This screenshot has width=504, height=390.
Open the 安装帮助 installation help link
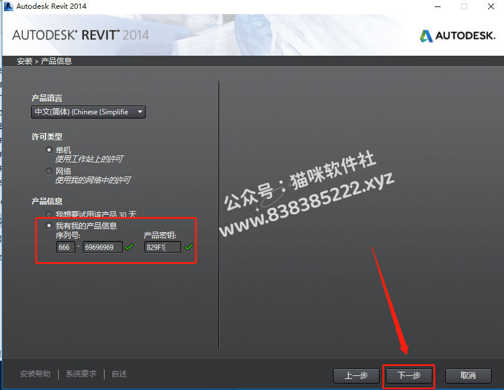click(35, 374)
